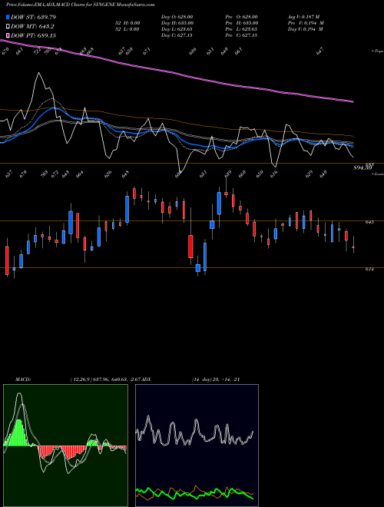The image size is (384, 507).
Task: Open the dark blue ADX indicator panel
Action: (x=197, y=446)
